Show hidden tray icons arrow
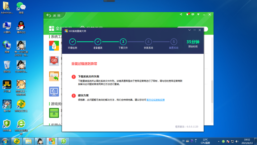257x145 pixels. [x=219, y=142]
